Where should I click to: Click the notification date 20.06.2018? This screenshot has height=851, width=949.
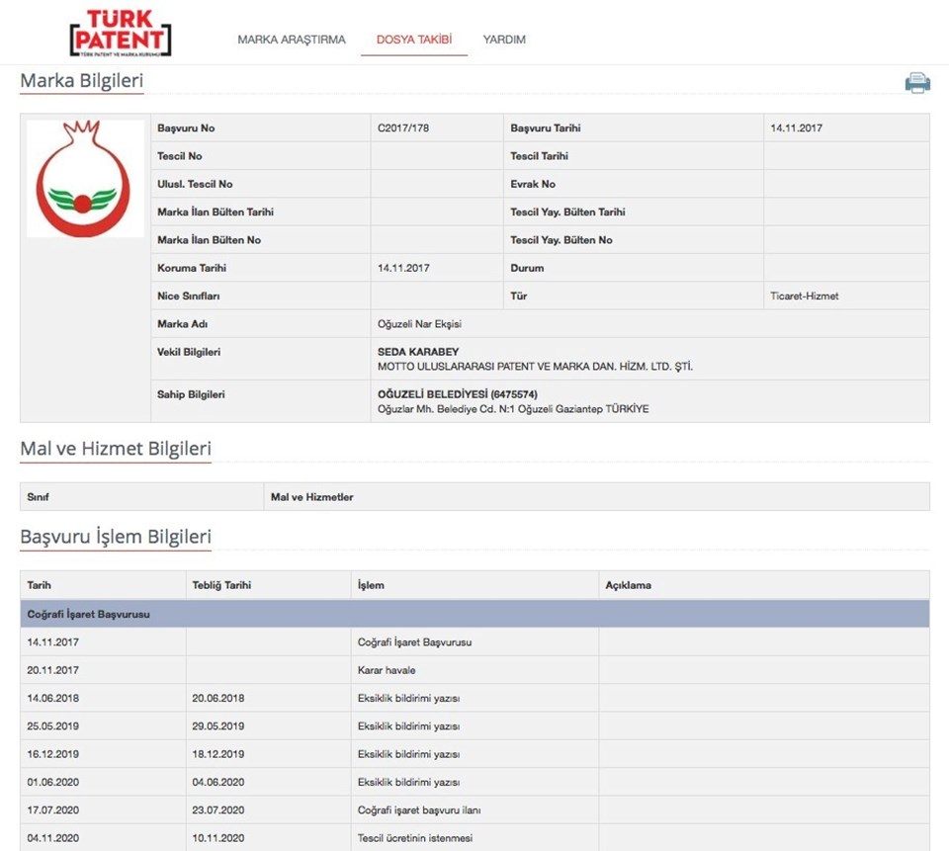coord(217,698)
